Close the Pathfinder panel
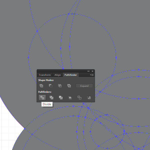 tap(92, 71)
